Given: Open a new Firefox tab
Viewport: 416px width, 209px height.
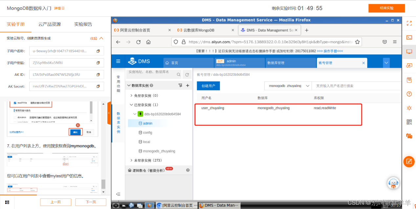Looking at the screenshot, I should tap(307, 30).
